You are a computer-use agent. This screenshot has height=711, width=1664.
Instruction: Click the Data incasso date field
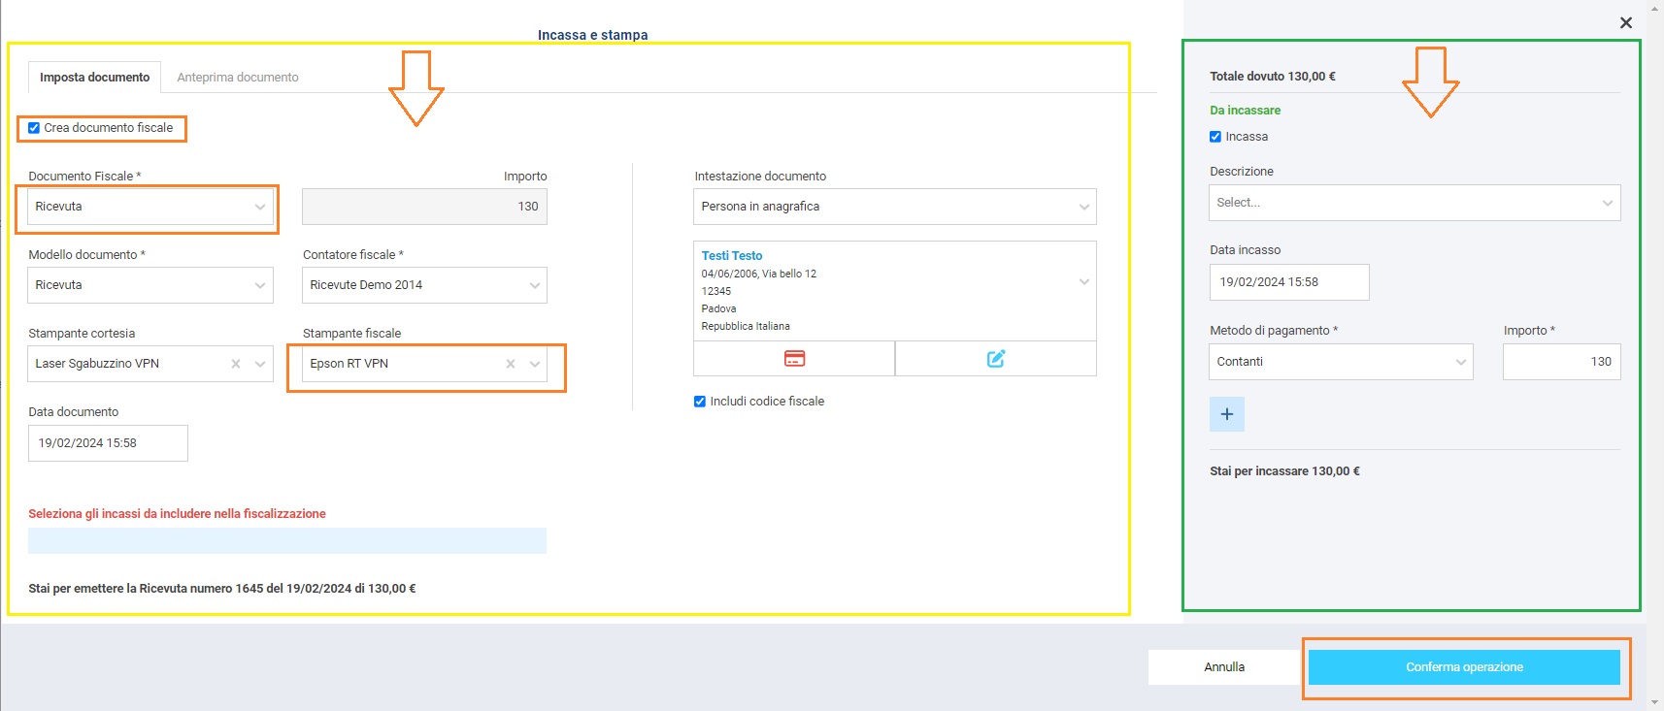click(1288, 282)
